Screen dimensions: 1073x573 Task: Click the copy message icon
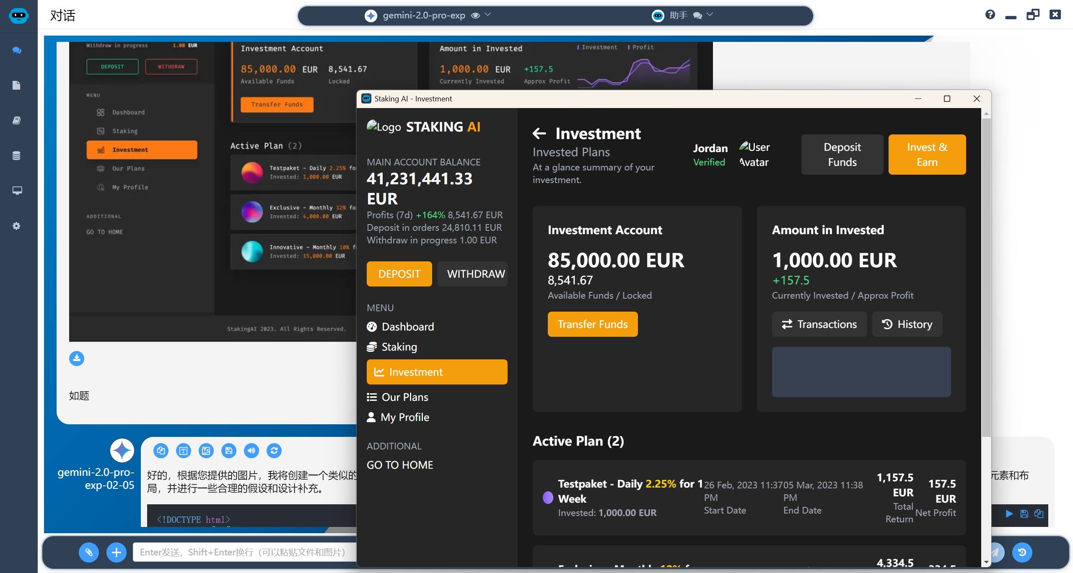click(x=161, y=451)
